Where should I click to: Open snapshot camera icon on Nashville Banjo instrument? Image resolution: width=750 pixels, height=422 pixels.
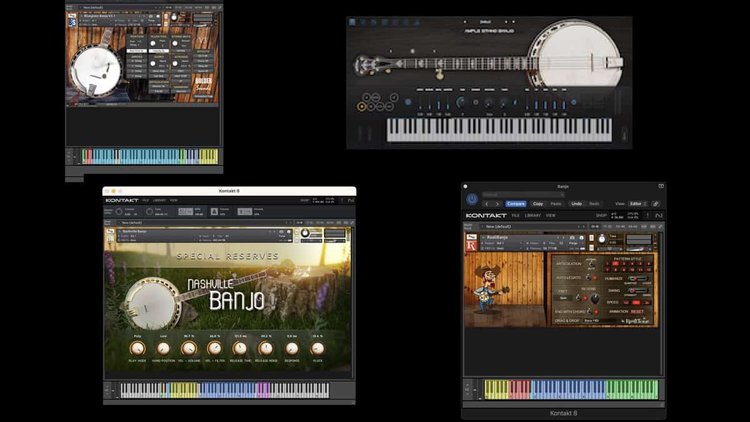[281, 232]
